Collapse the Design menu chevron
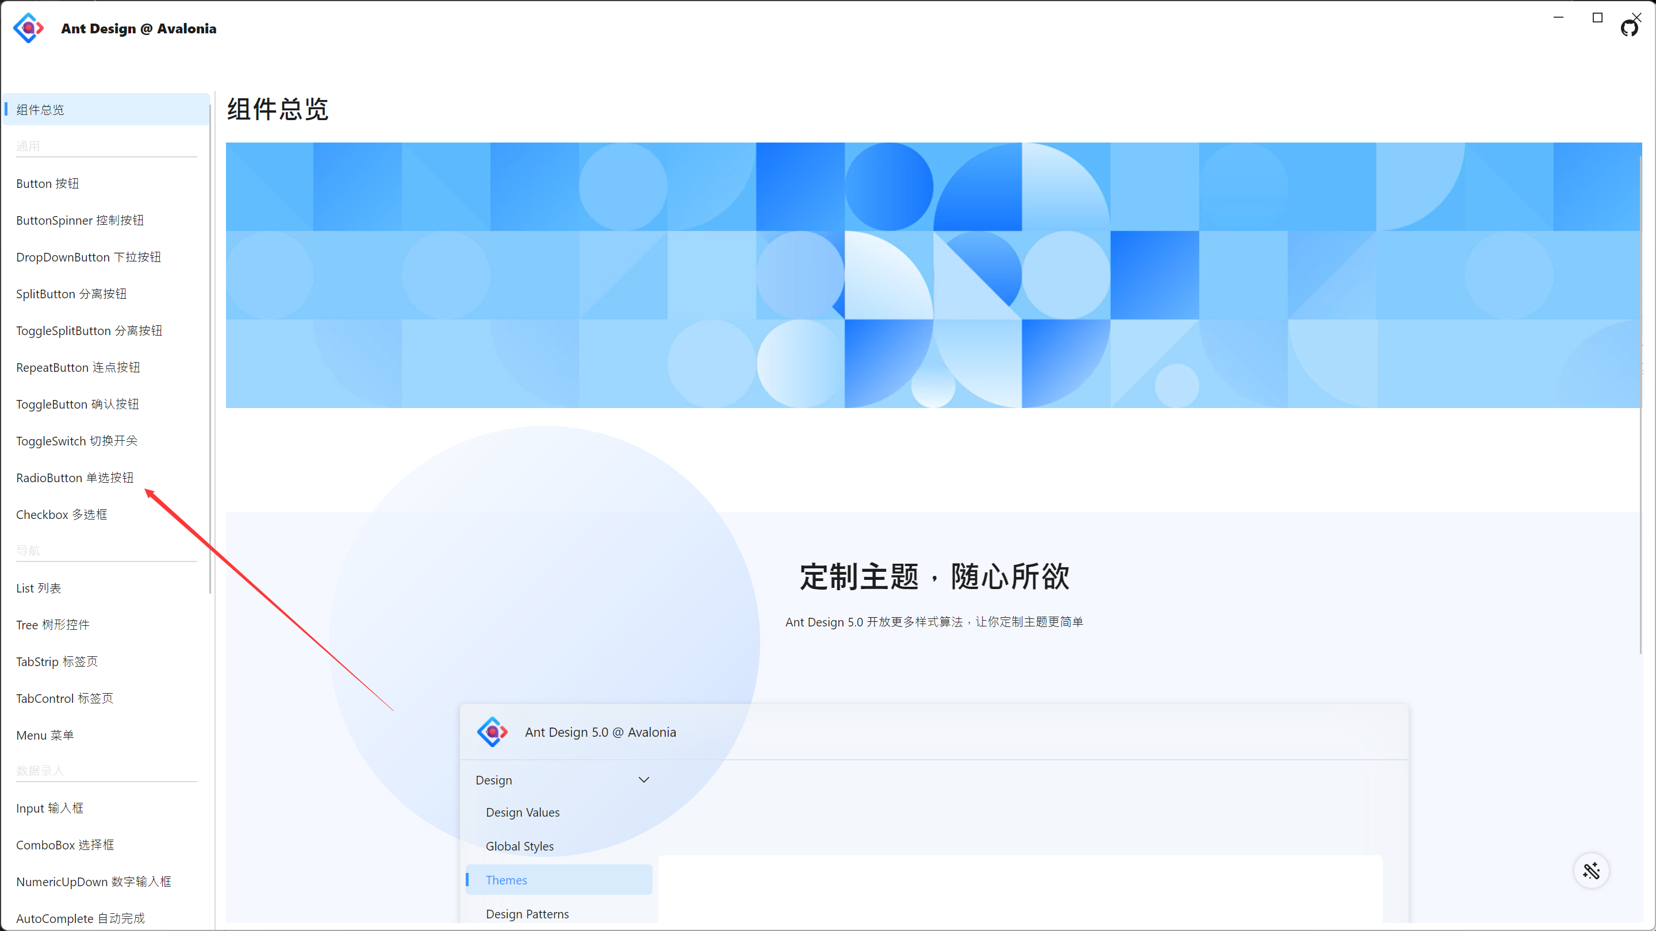1656x931 pixels. [643, 779]
